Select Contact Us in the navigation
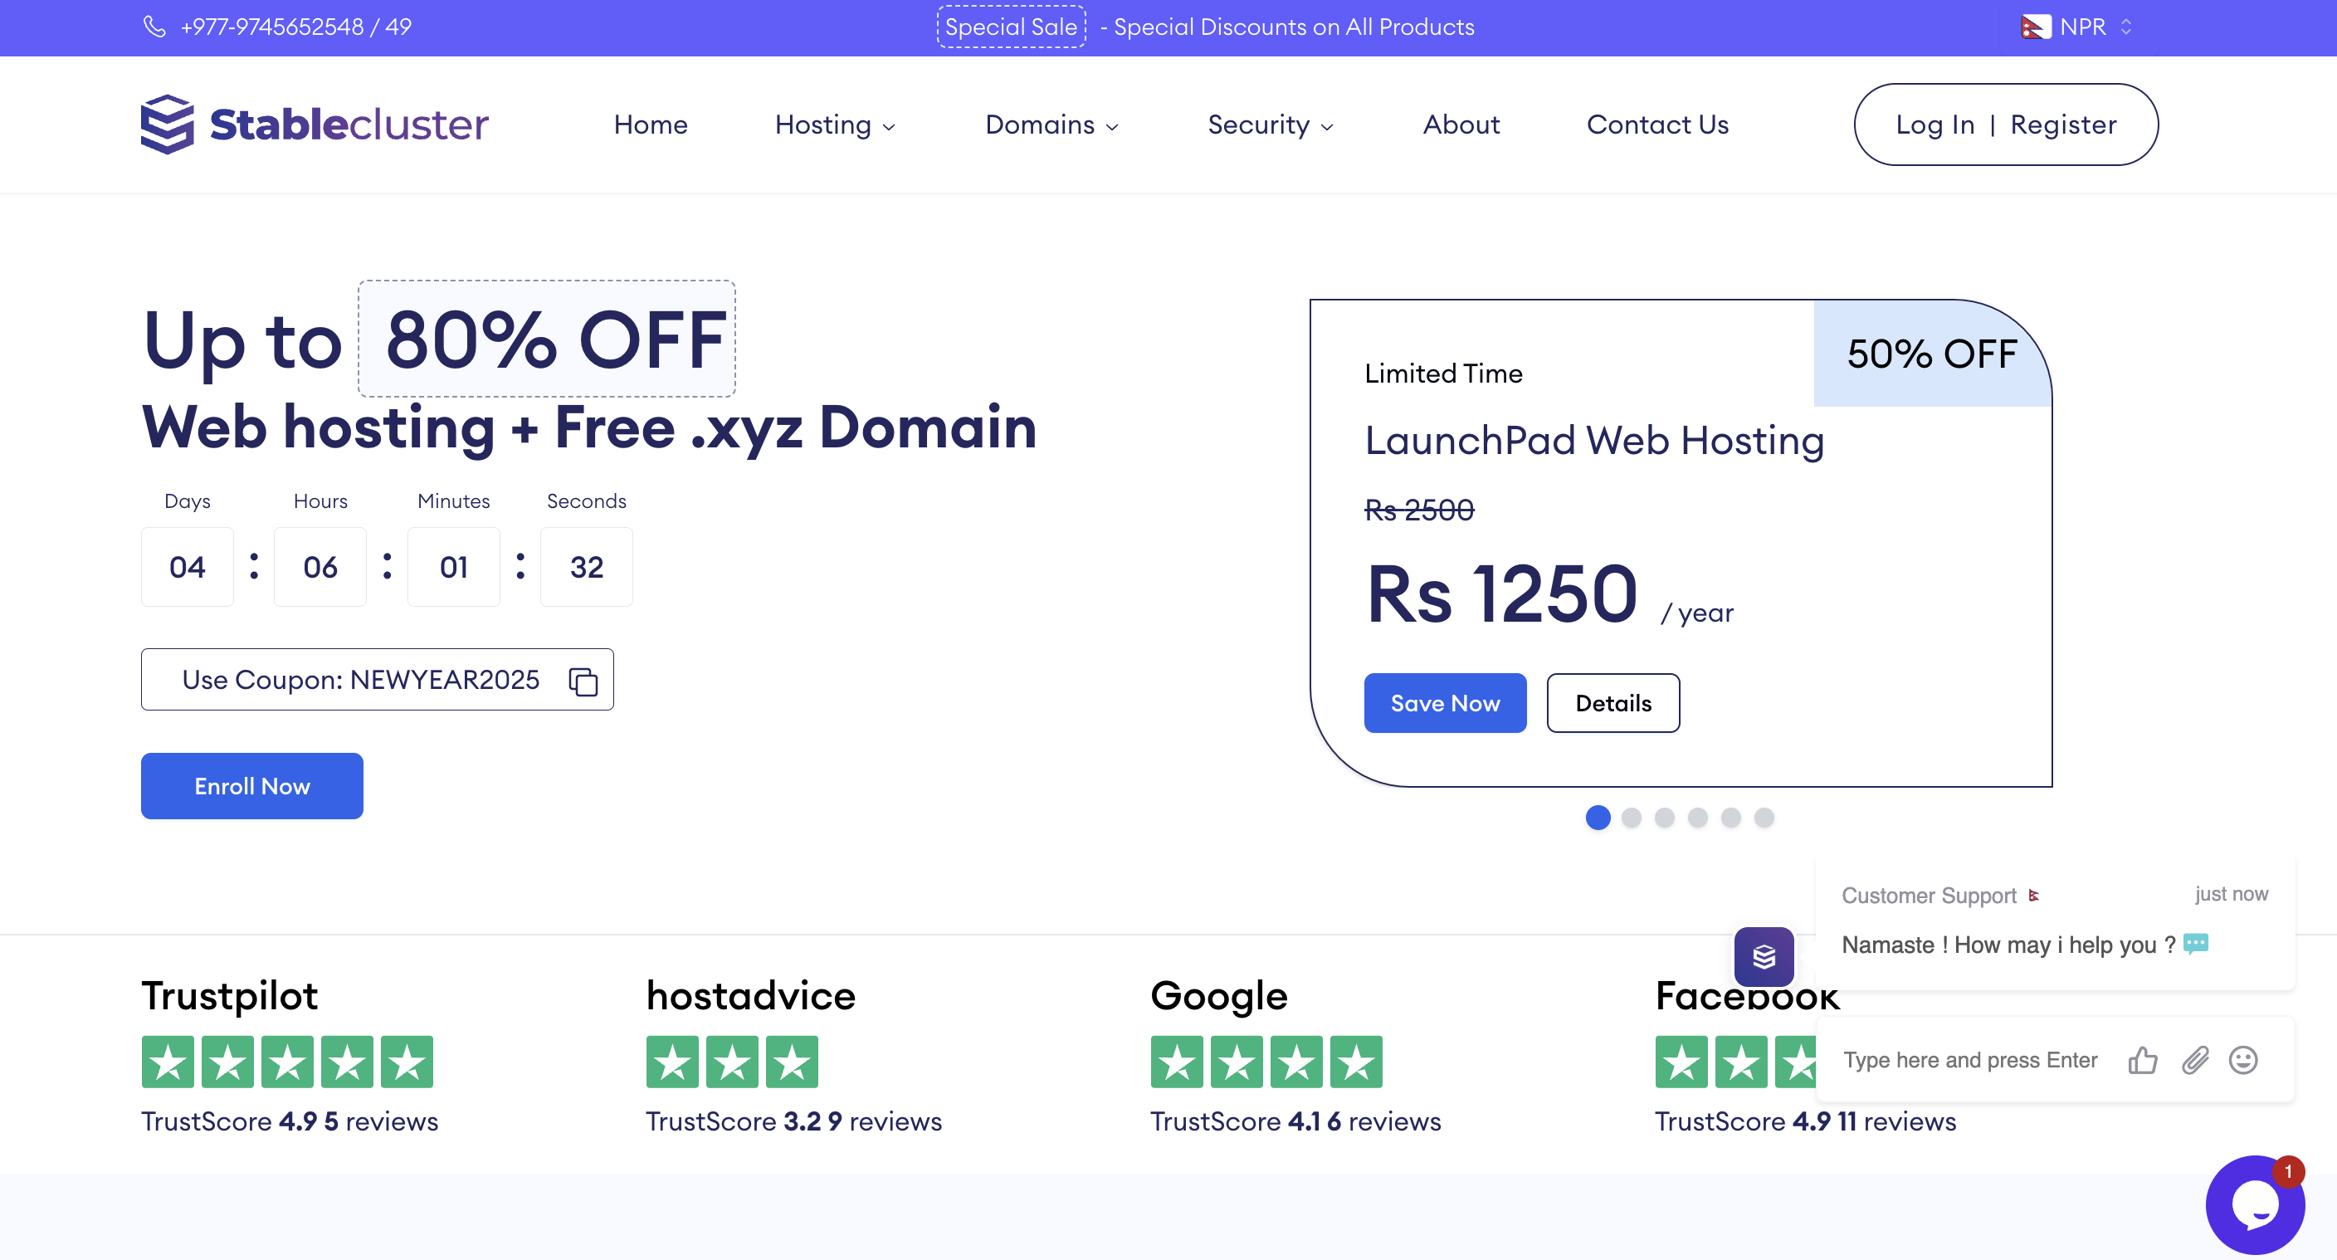The height and width of the screenshot is (1260, 2337). click(1656, 125)
